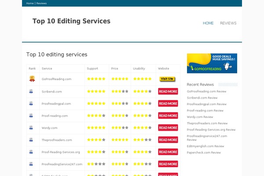Click the Usability star rating for GoProofReading.com
This screenshot has width=264, height=176.
pyautogui.click(x=143, y=79)
